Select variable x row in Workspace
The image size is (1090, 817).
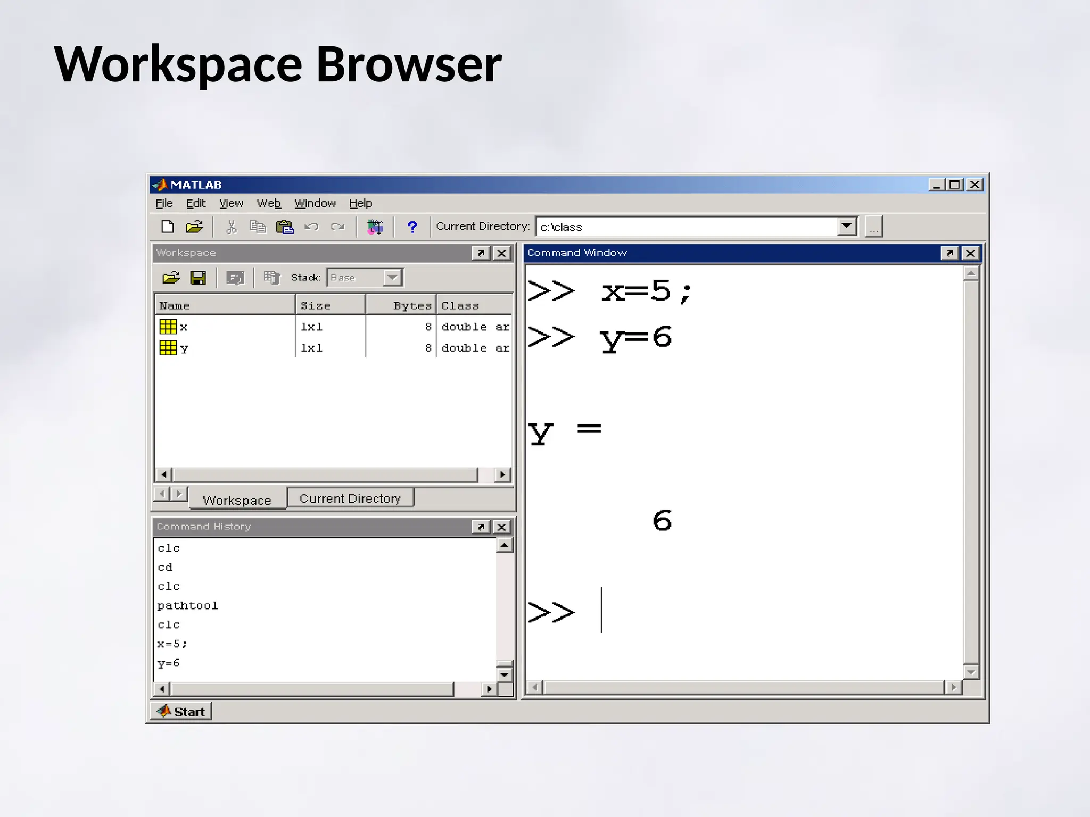tap(334, 327)
